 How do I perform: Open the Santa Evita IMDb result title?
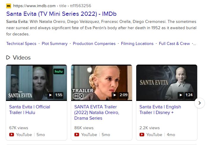tap(61, 14)
